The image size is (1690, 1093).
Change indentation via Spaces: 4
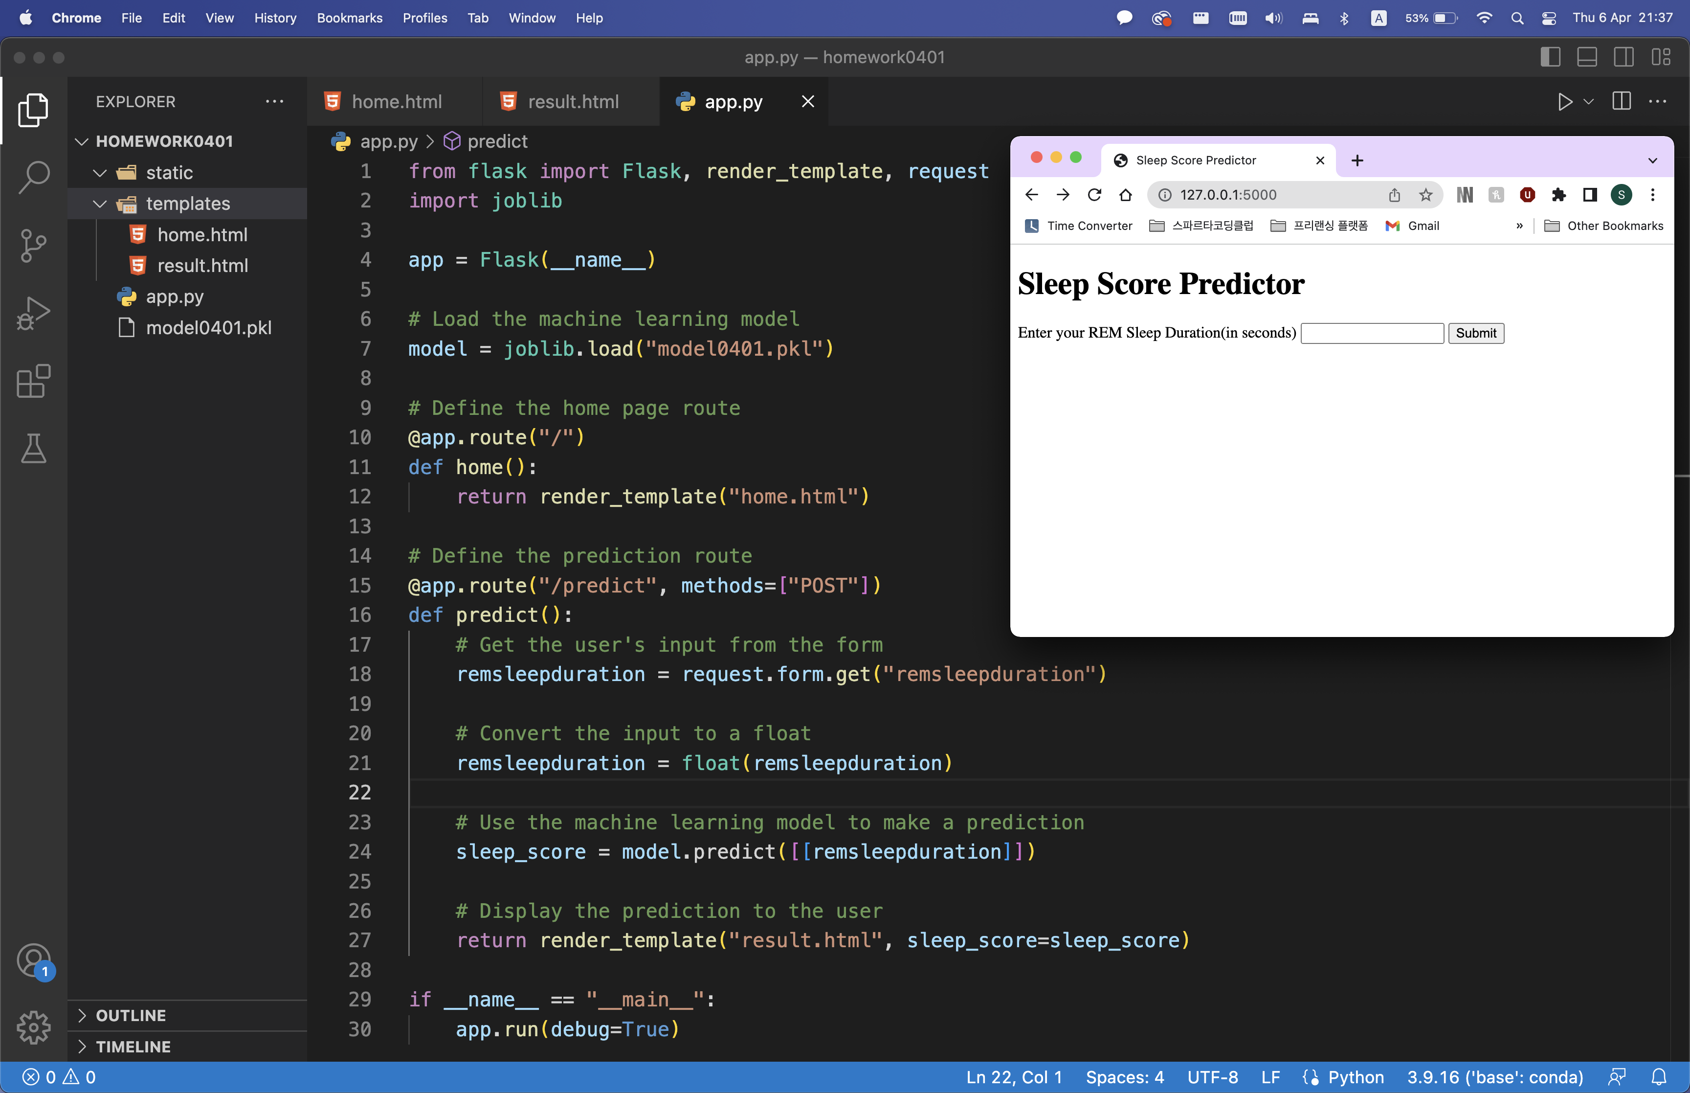[x=1125, y=1077]
